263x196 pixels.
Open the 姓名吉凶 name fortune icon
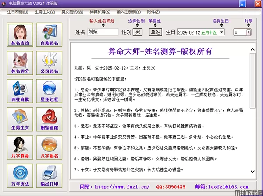pos(20,35)
